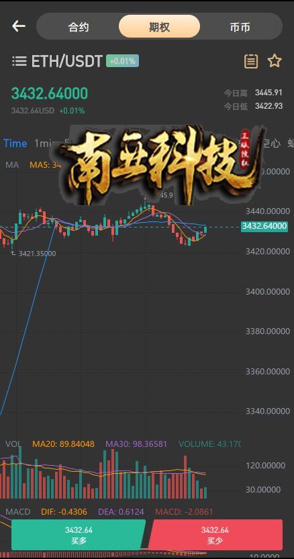The height and width of the screenshot is (559, 294).
Task: Open the ETH/USDT pair selector
Action: [x=66, y=61]
